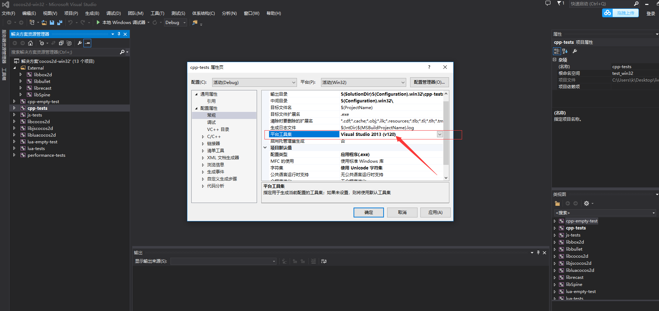
Task: Click Collapse All icon in Solution Explorer
Action: (61, 43)
